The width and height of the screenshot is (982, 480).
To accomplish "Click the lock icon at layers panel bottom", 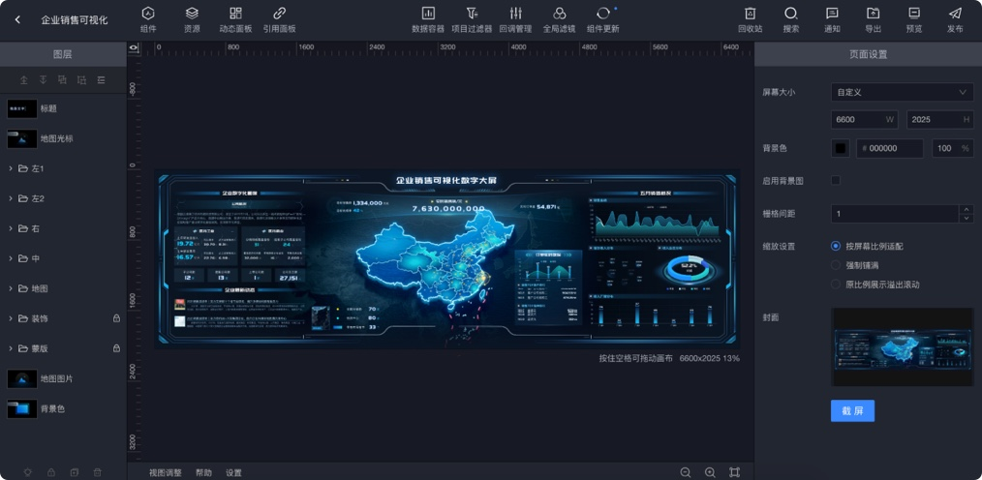I will coord(51,472).
